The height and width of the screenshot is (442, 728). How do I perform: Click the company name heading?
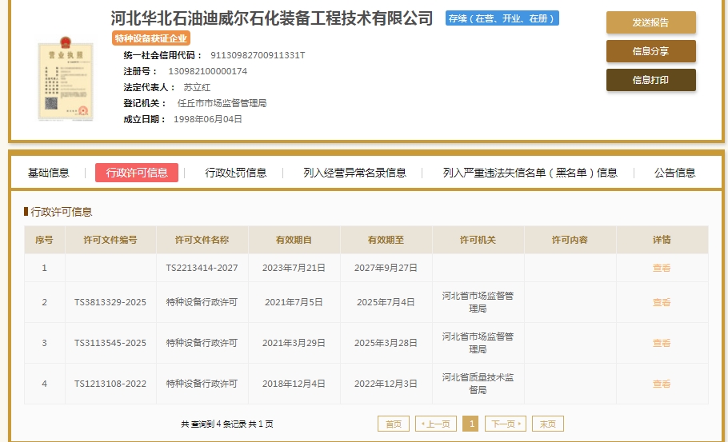272,18
